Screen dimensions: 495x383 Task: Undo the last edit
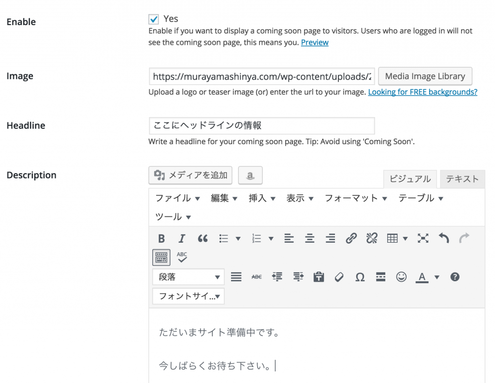point(443,238)
